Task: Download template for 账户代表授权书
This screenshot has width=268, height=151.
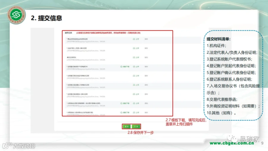Action: pos(125,67)
